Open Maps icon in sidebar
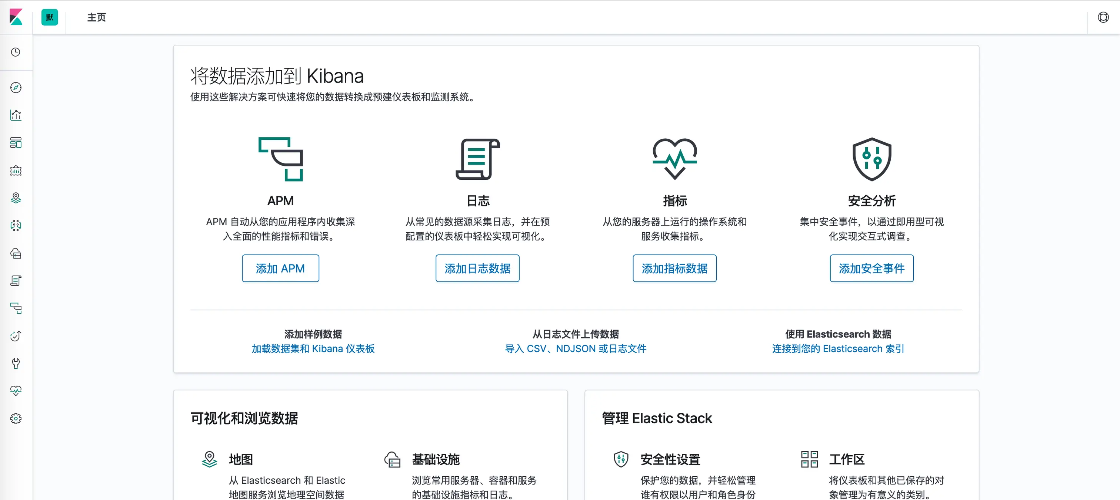The image size is (1120, 500). [16, 198]
